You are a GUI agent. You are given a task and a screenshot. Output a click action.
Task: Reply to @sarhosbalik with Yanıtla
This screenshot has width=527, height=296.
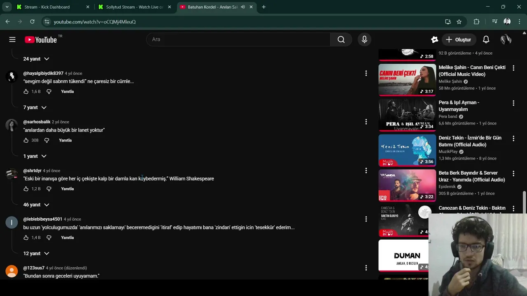tap(65, 140)
